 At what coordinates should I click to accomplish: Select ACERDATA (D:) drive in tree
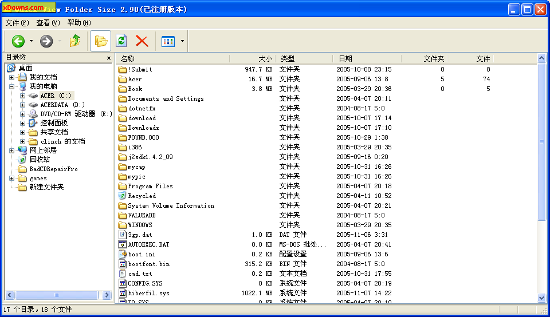(62, 105)
